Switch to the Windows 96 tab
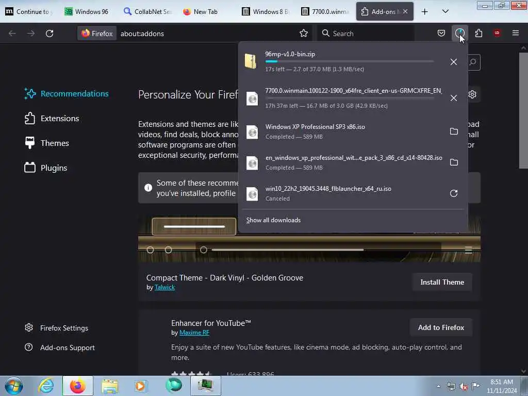Viewport: 528px width, 396px height. pos(87,11)
